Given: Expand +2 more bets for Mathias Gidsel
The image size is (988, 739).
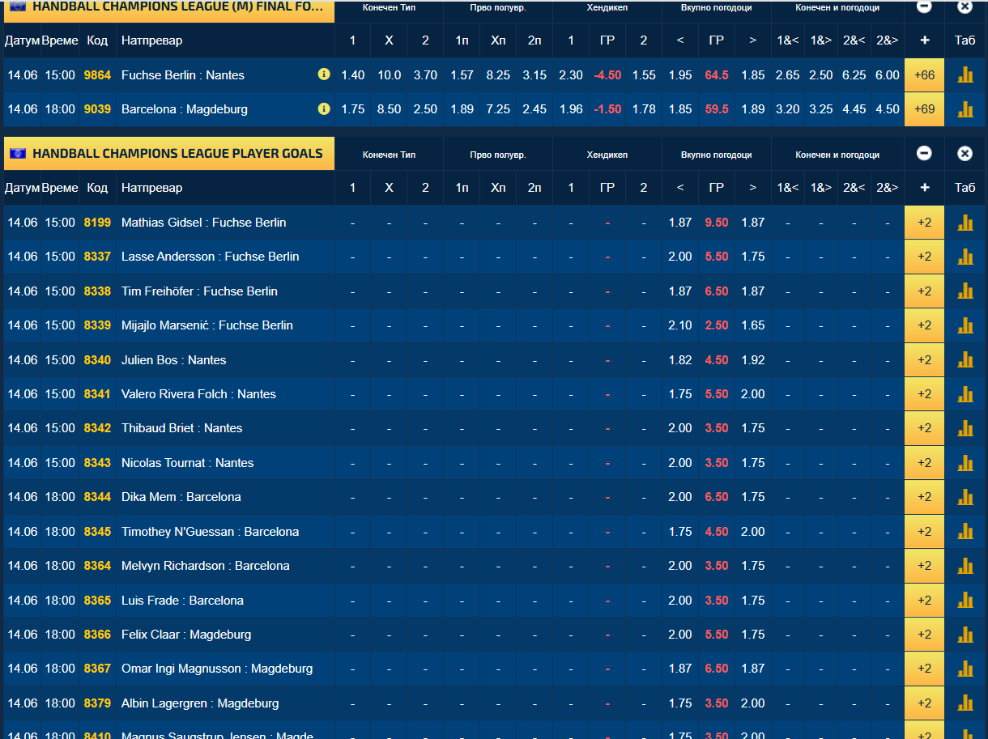Looking at the screenshot, I should point(924,222).
